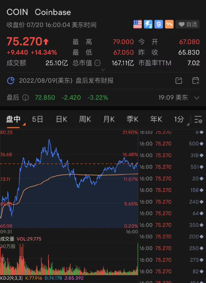
Task: Tap the US flag market icon
Action: [x=138, y=25]
